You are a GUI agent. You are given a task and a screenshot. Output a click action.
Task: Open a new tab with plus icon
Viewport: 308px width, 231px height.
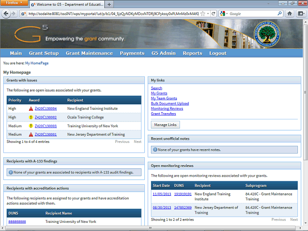point(109,4)
